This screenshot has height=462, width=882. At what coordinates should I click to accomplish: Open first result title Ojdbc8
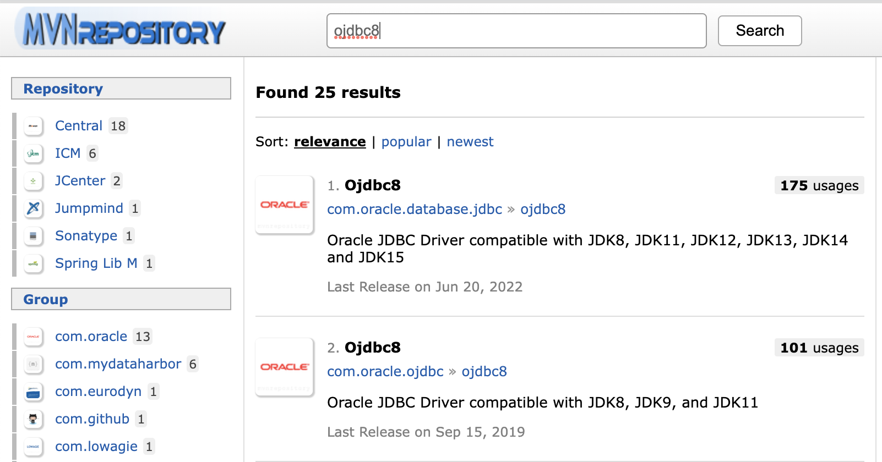pyautogui.click(x=373, y=185)
